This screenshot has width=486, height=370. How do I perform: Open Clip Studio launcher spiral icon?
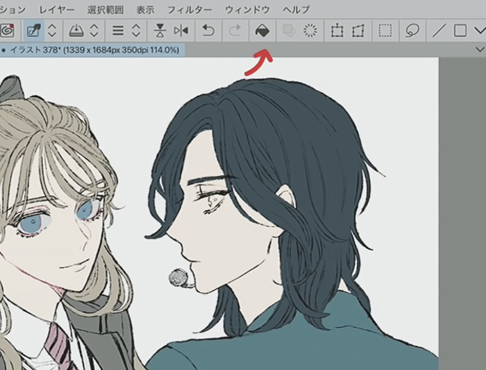click(x=7, y=31)
